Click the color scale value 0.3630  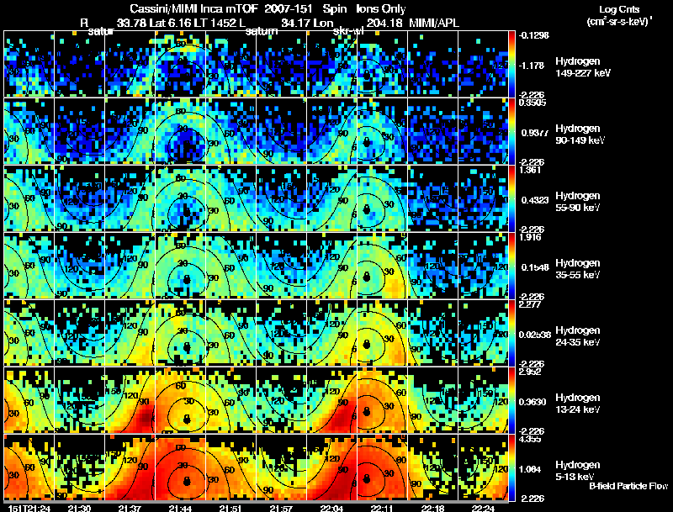click(533, 402)
